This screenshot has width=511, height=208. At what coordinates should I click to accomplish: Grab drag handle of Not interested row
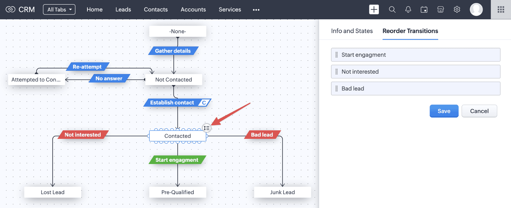pos(336,72)
